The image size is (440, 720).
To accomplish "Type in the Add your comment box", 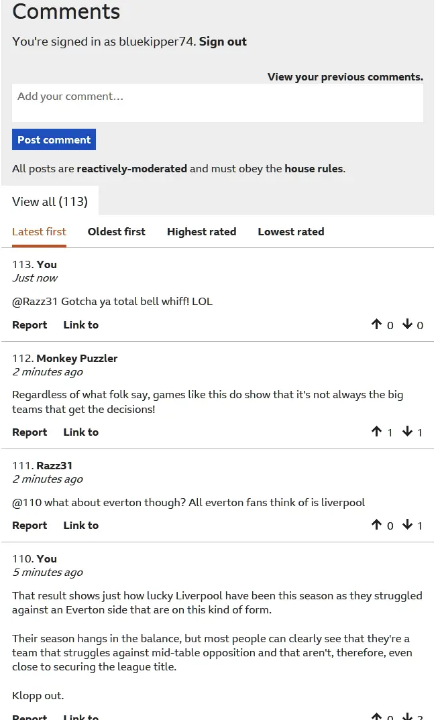I will [217, 103].
